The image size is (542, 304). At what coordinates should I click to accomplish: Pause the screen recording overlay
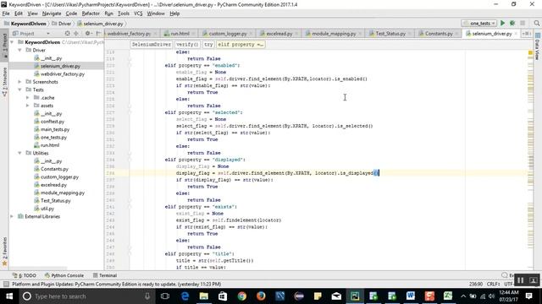point(520,280)
